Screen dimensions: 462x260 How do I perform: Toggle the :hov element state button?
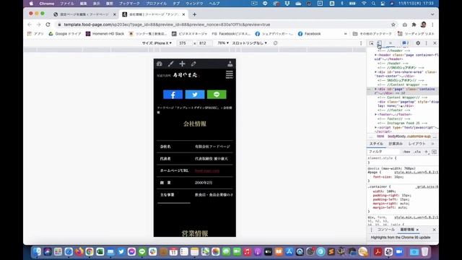(x=406, y=152)
